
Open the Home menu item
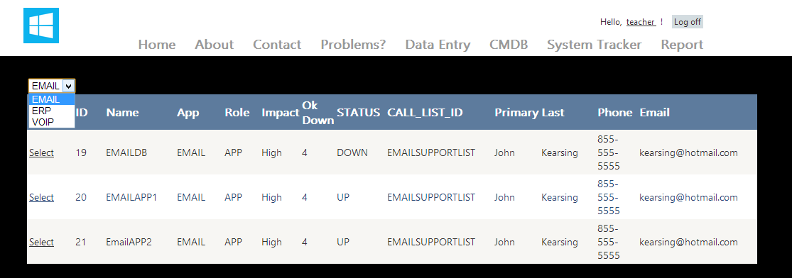(x=156, y=45)
